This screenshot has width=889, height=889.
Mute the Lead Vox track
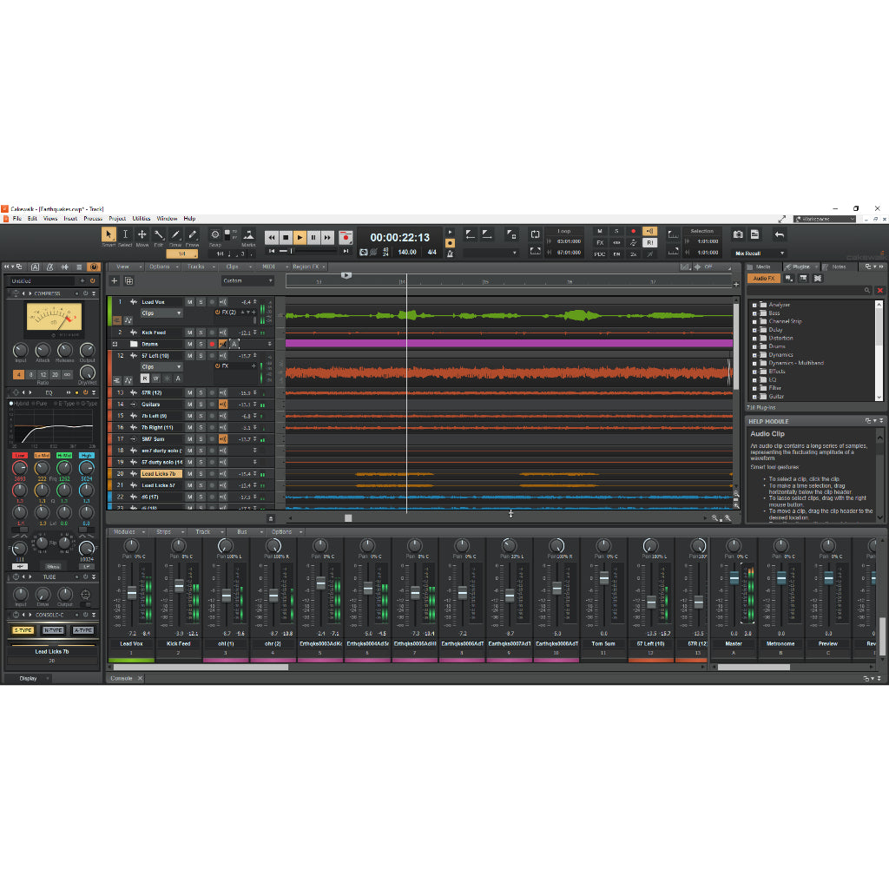coord(190,302)
